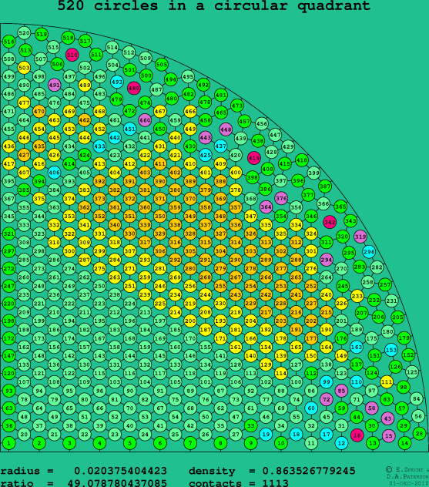Click circle number 520 at top
Image resolution: width=429 pixels, height=487 pixels.
click(24, 32)
